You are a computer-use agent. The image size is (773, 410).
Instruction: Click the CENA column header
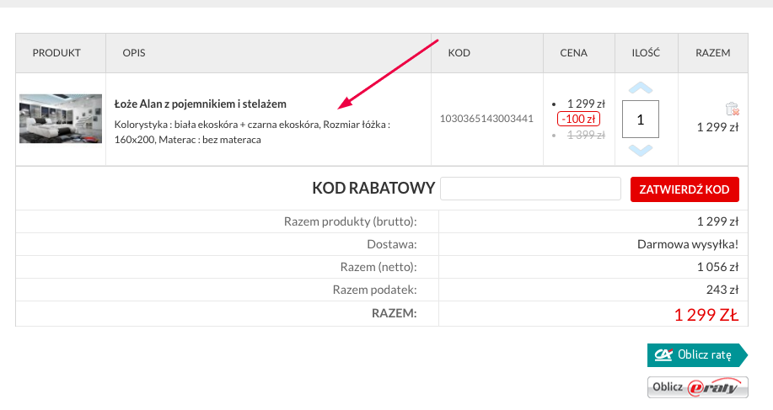pos(574,53)
